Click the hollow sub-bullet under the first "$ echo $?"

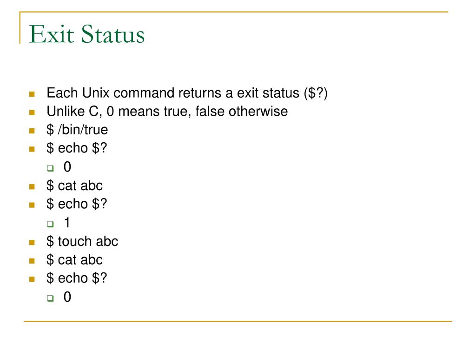tap(50, 168)
